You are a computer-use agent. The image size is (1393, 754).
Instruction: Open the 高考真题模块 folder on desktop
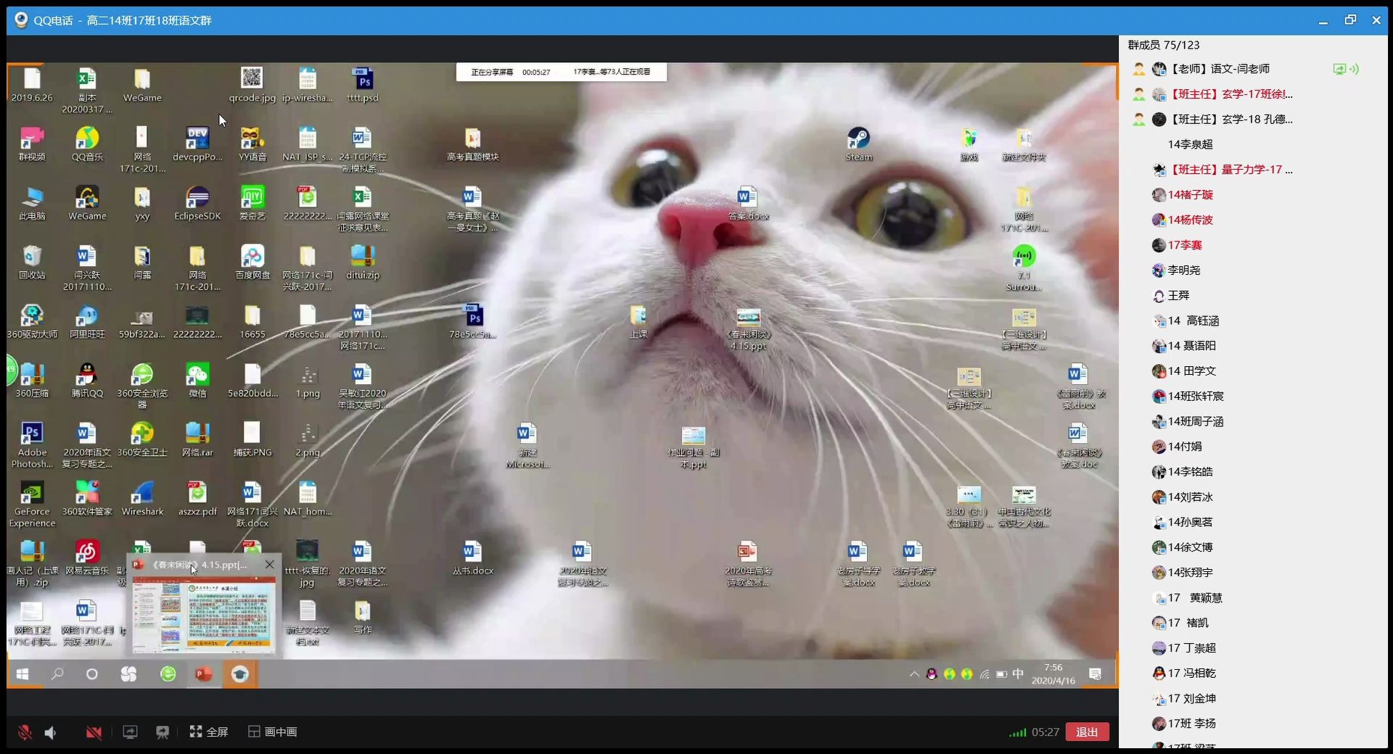tap(472, 144)
